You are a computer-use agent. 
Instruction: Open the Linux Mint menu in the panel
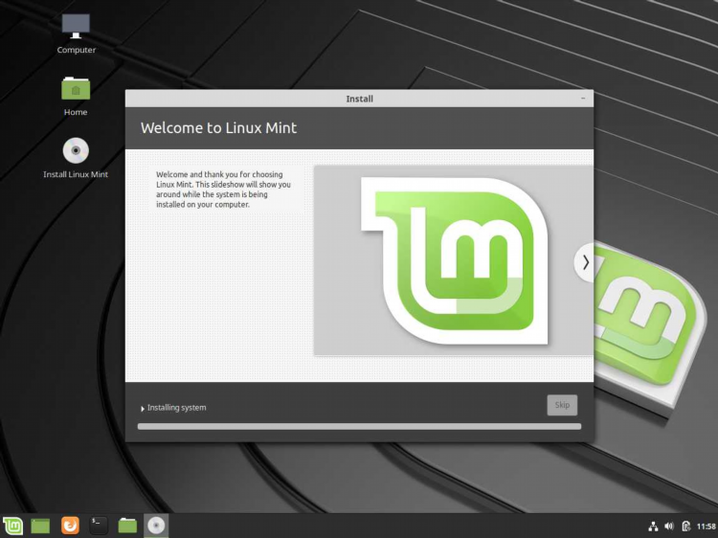(x=12, y=526)
